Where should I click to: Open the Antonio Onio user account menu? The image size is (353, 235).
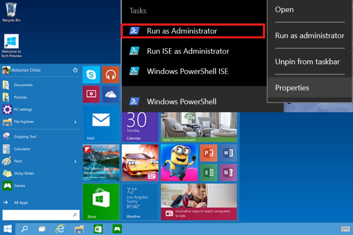click(x=21, y=70)
